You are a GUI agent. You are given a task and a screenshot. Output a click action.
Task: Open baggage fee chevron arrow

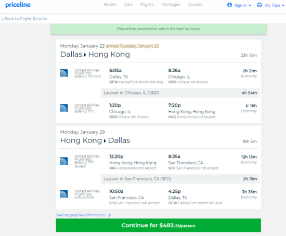tap(109, 215)
